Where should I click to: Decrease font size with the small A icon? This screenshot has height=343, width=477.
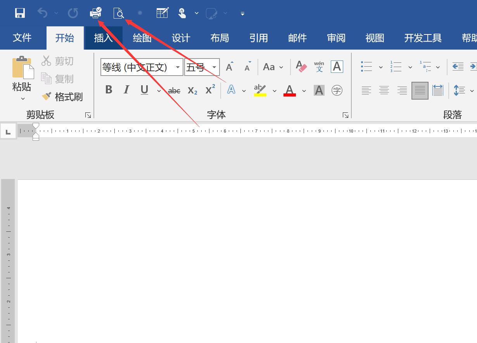247,67
